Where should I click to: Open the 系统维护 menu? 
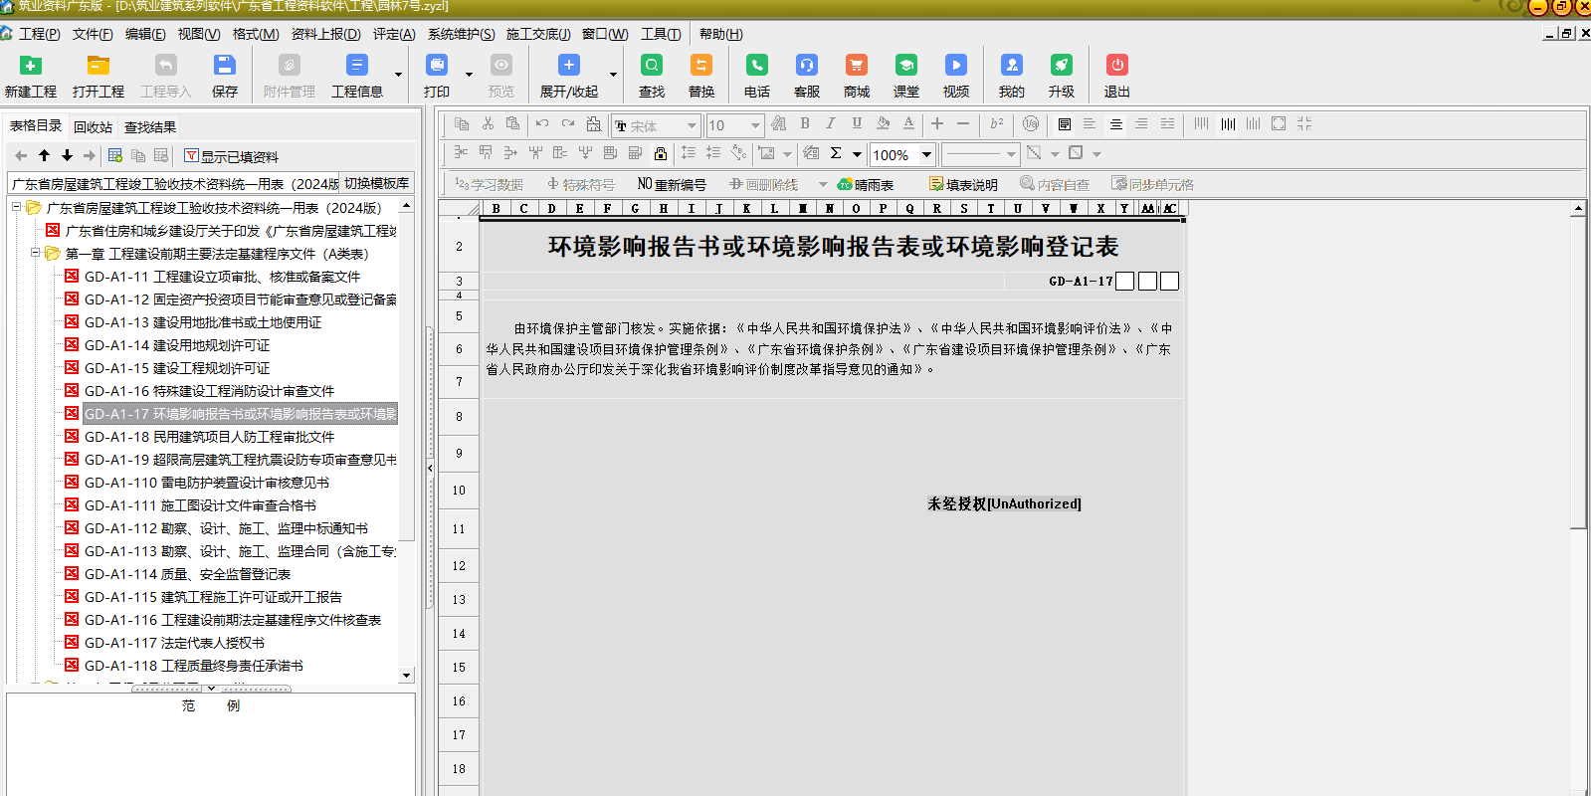coord(461,34)
